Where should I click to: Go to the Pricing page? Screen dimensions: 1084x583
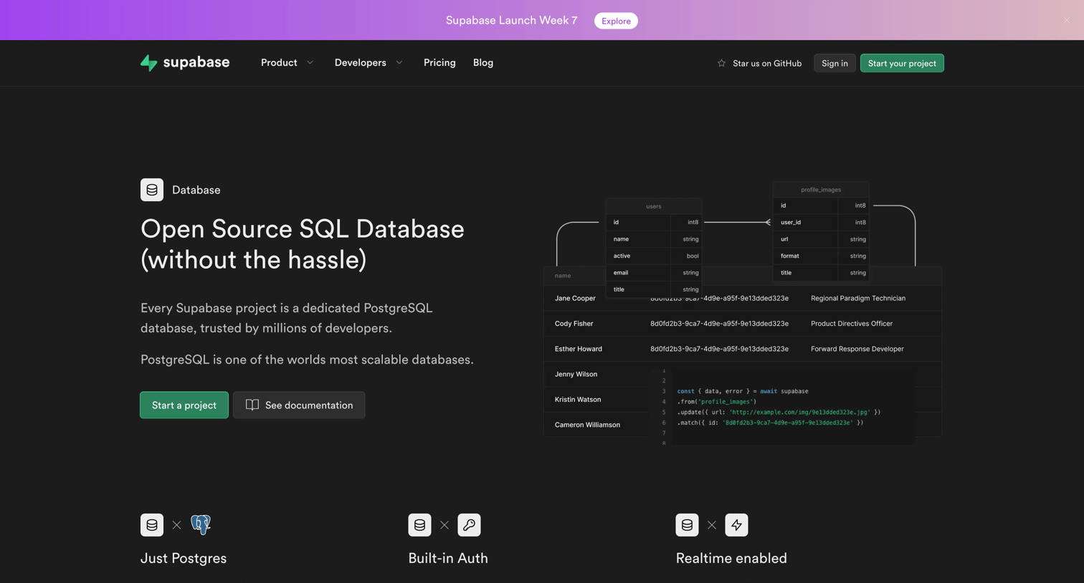[x=439, y=63]
